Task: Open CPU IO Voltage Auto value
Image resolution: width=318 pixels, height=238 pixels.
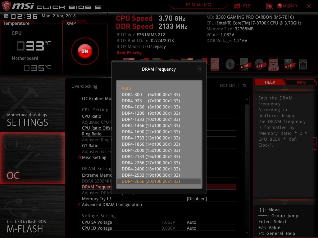Action: [191, 228]
